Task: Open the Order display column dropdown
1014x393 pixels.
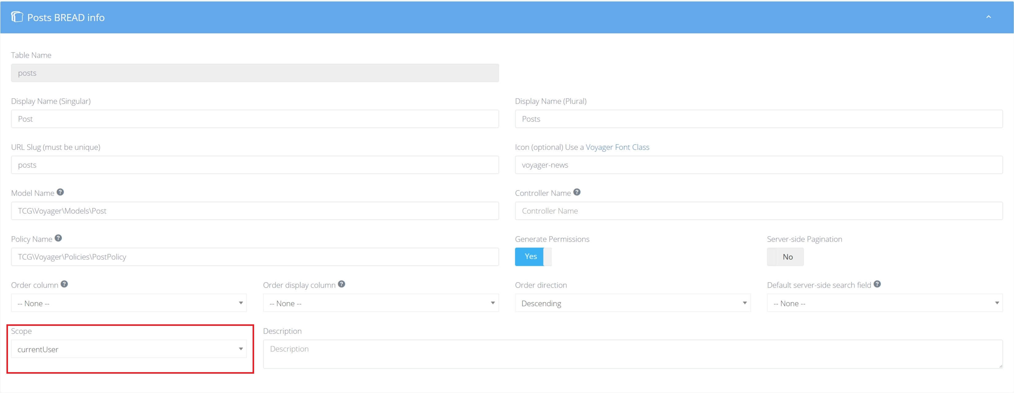Action: point(381,303)
